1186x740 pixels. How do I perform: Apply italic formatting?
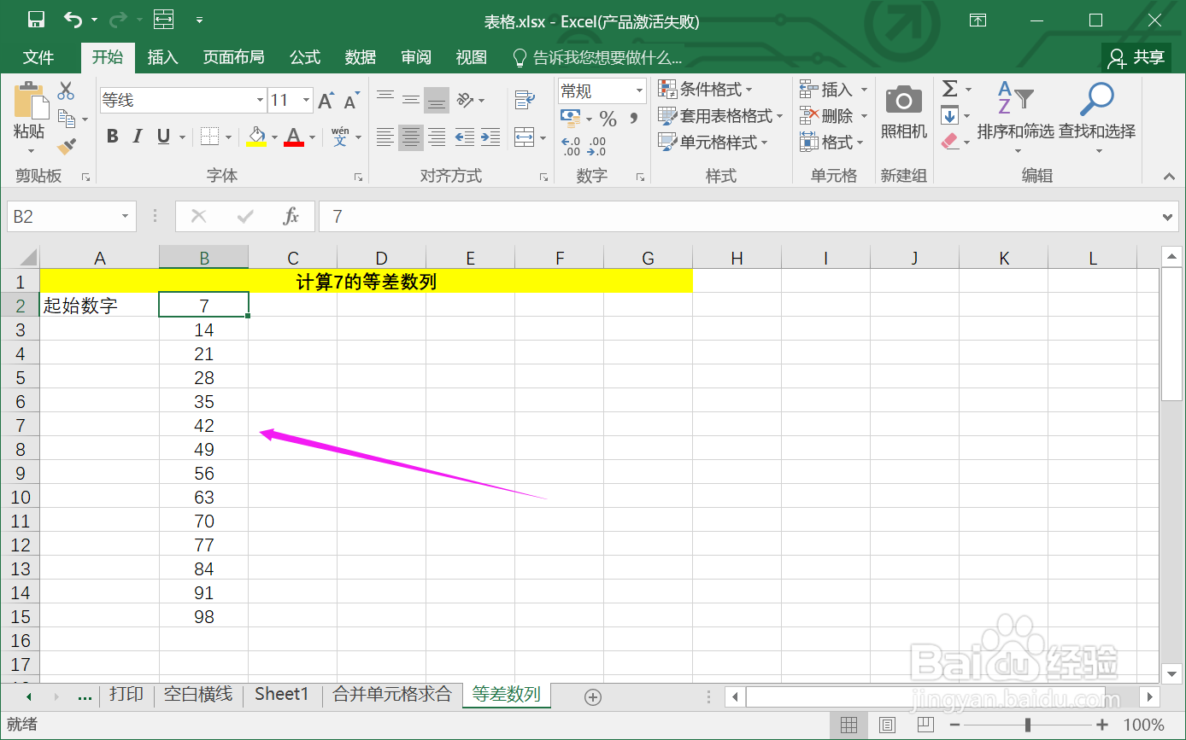tap(138, 135)
